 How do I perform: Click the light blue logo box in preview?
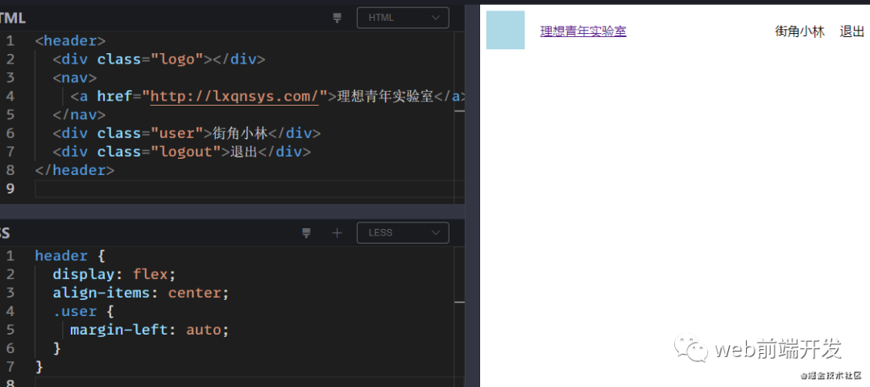click(x=505, y=30)
